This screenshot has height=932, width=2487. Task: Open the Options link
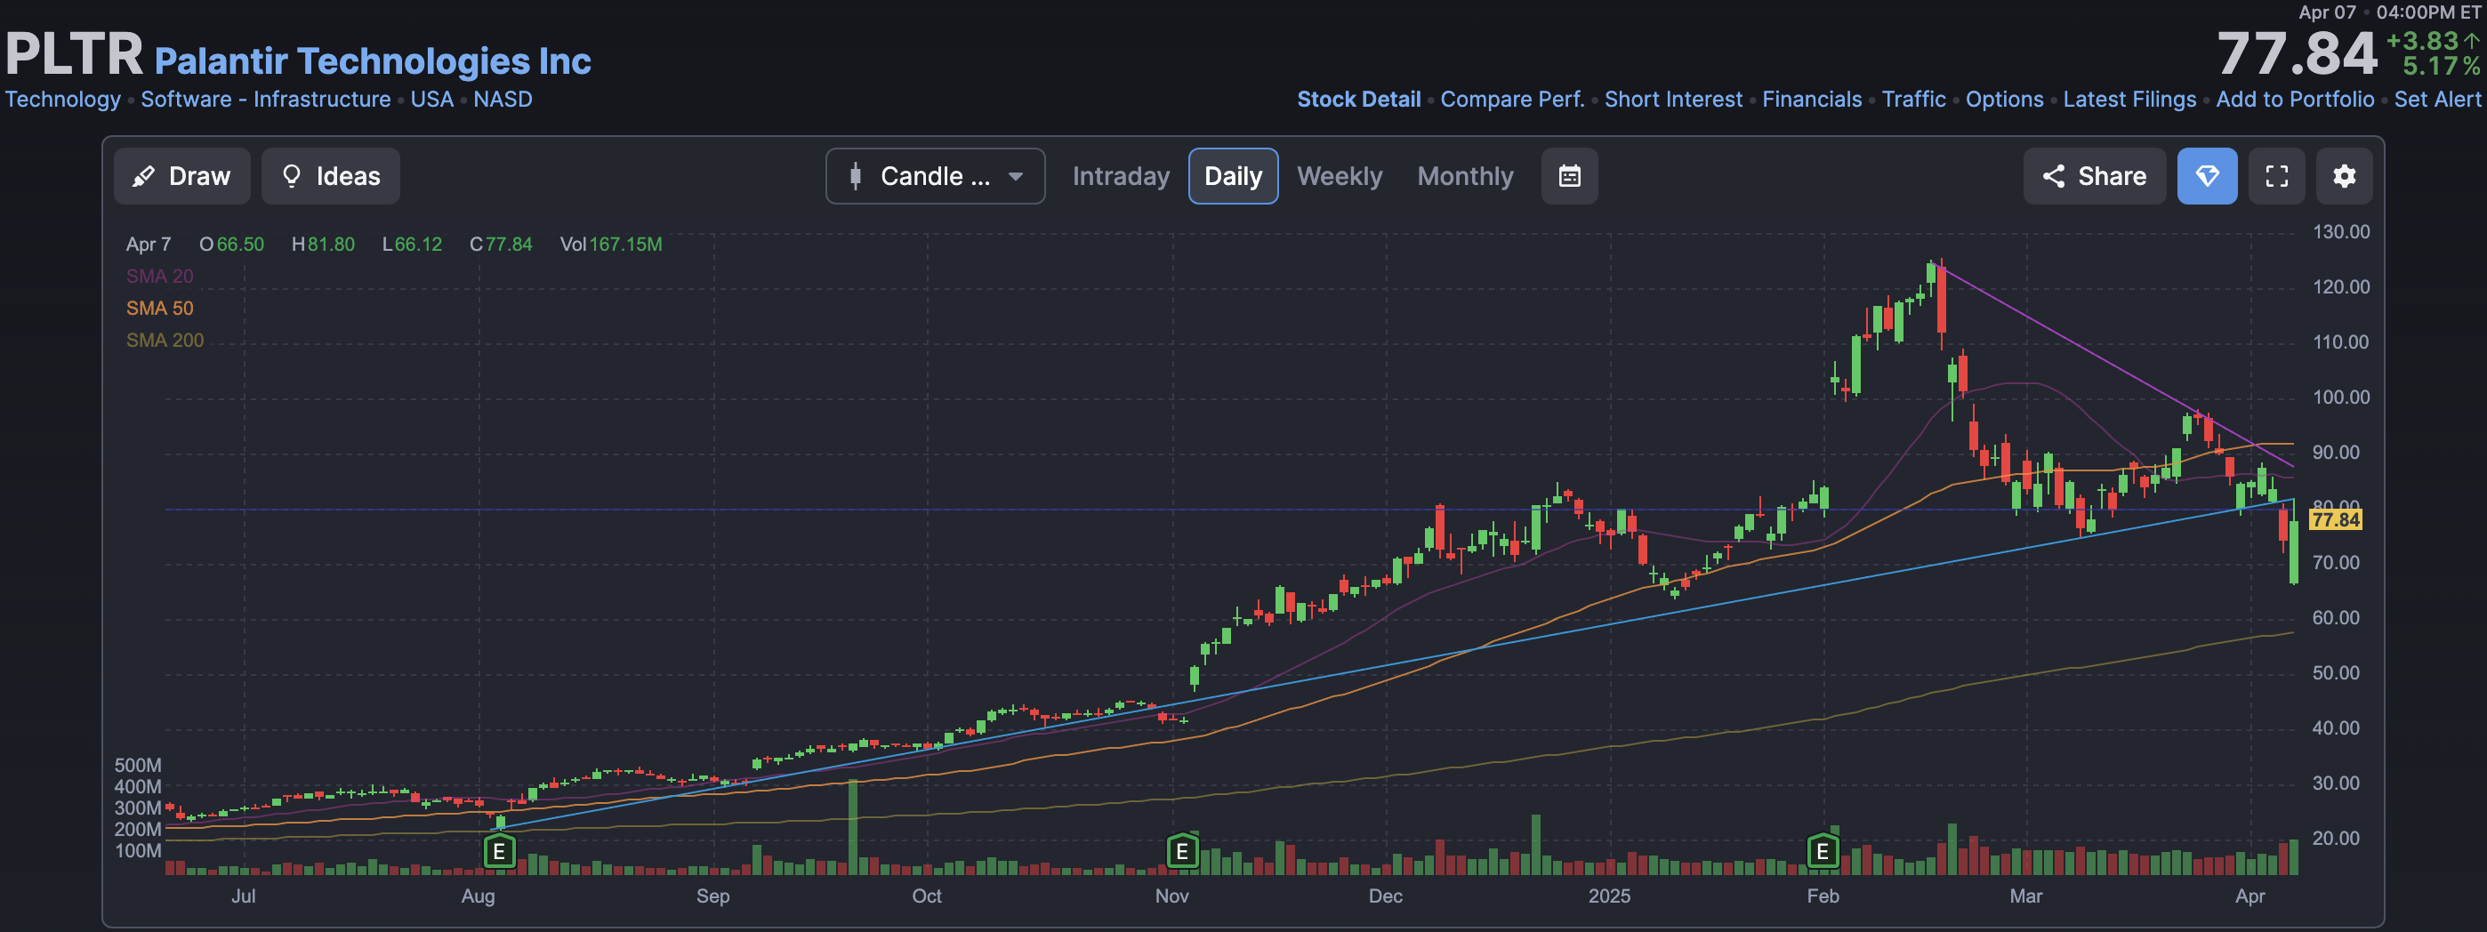coord(2004,99)
